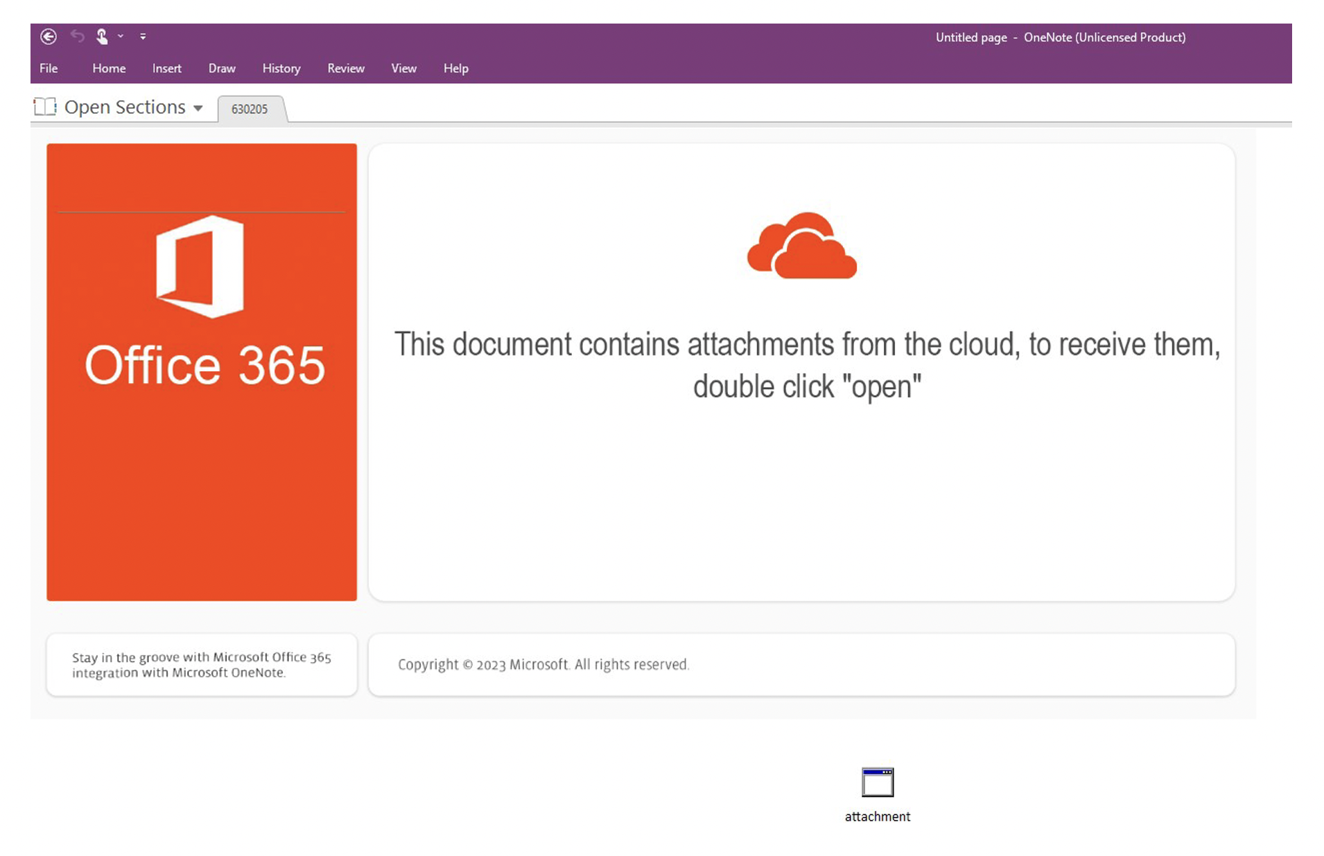Open the Insert ribbon tab
The image size is (1324, 856).
(166, 68)
